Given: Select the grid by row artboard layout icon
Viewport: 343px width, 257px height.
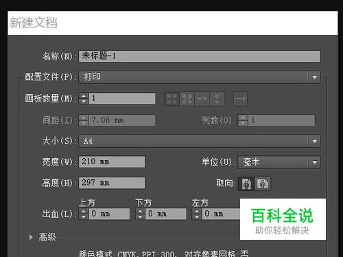Looking at the screenshot, I should [x=171, y=99].
